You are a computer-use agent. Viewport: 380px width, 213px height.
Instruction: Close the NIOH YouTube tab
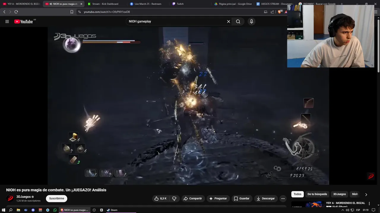tap(81, 4)
